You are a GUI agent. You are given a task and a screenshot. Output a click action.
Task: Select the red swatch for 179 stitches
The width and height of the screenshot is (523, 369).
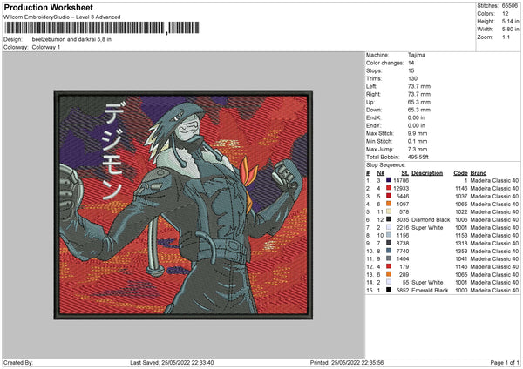pyautogui.click(x=389, y=266)
